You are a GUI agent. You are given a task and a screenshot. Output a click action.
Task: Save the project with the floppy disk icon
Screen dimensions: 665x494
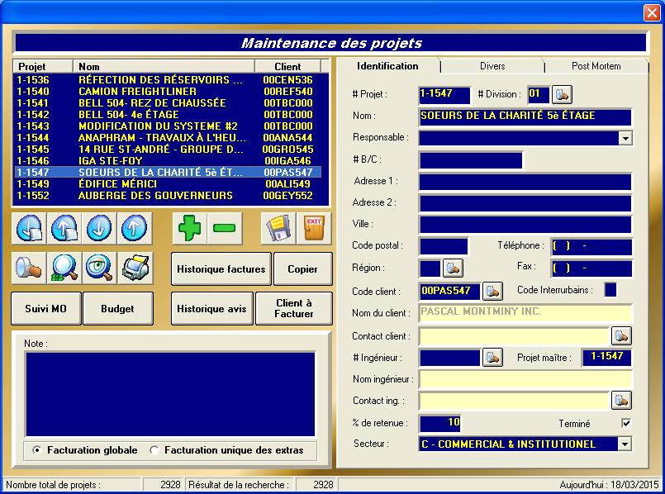click(278, 228)
